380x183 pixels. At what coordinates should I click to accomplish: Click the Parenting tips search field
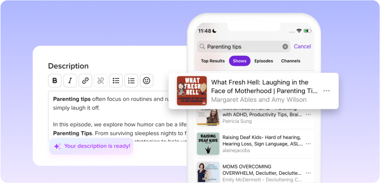click(244, 46)
